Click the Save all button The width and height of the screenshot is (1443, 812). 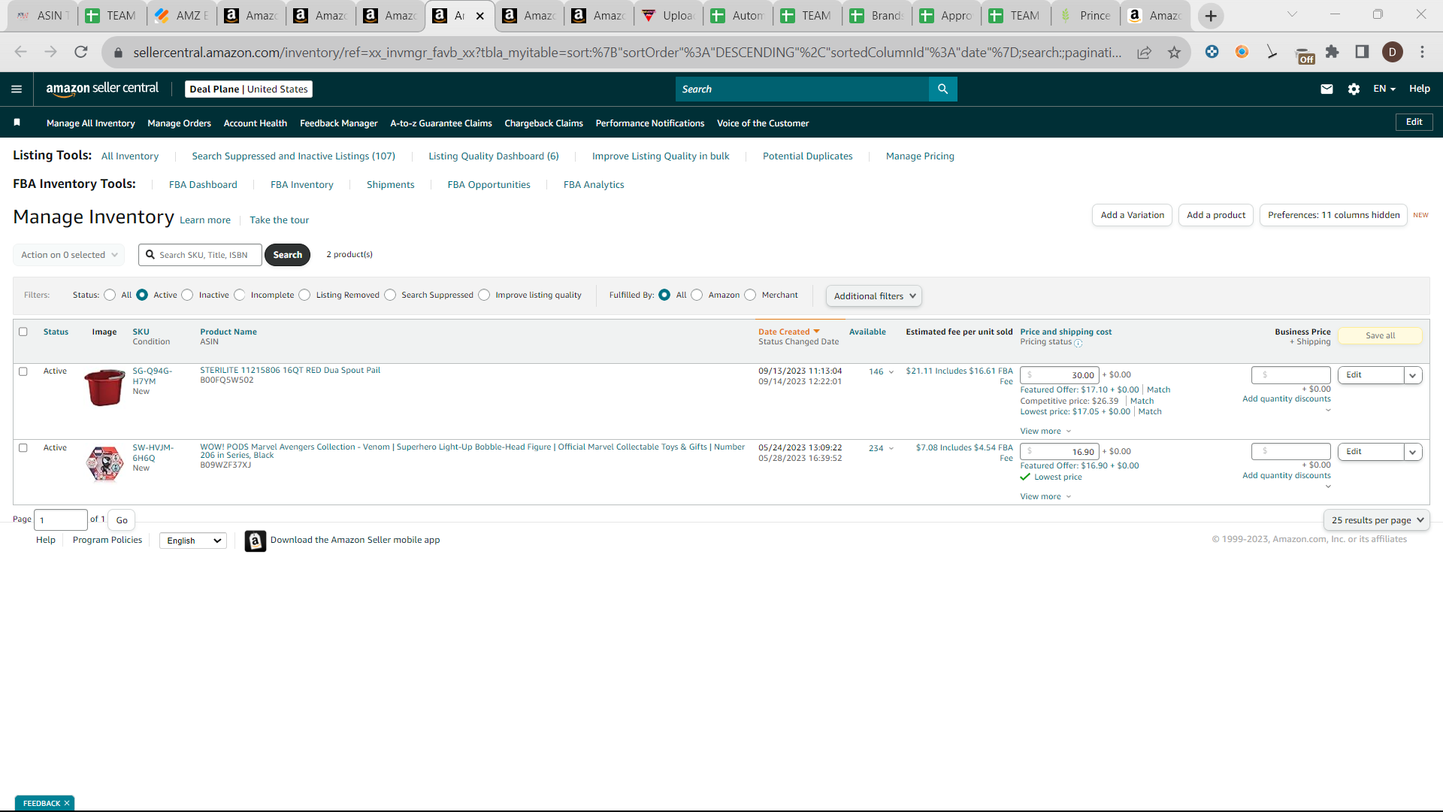tap(1380, 336)
